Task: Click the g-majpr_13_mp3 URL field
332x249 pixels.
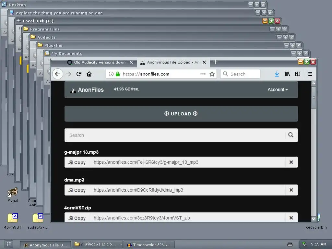Action: tap(187, 162)
